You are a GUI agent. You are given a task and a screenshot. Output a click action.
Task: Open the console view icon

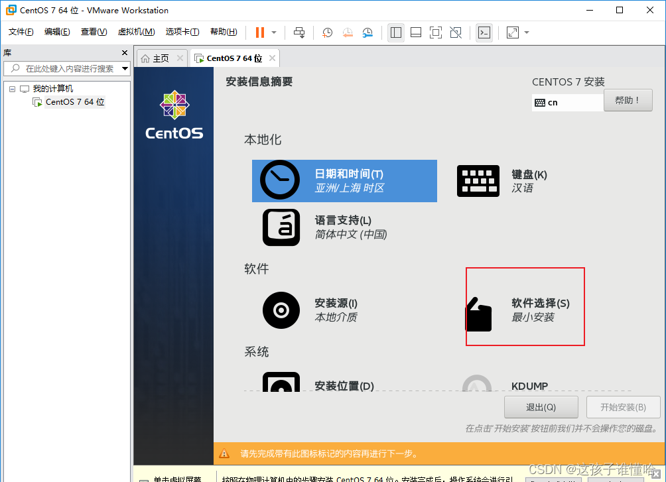(484, 32)
